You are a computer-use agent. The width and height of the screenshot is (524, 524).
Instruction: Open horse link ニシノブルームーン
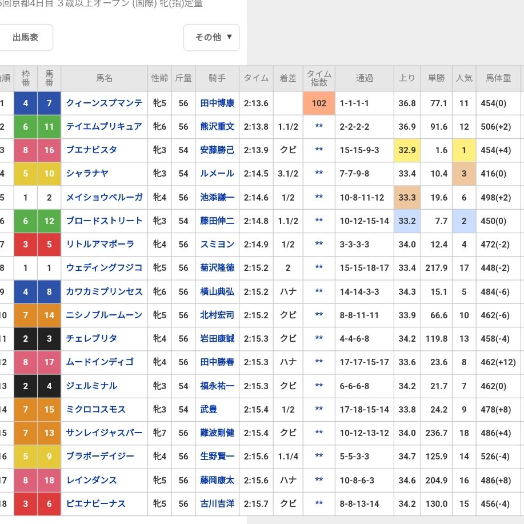click(104, 315)
